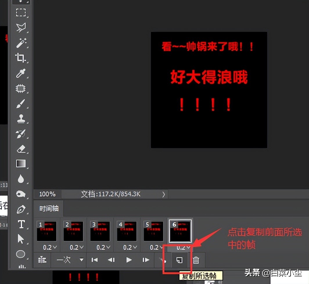Click the duplicate selected frames button
309x284 pixels.
pos(179,260)
